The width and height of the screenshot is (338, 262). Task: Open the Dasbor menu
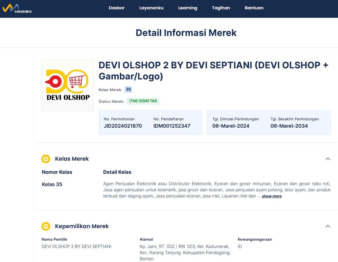(x=117, y=8)
